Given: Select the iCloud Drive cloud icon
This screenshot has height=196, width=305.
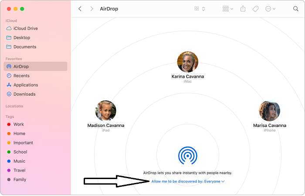Looking at the screenshot, I should pos(9,28).
